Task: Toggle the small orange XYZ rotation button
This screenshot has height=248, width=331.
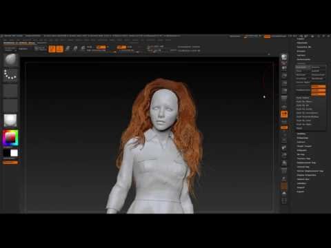Action: (284, 127)
